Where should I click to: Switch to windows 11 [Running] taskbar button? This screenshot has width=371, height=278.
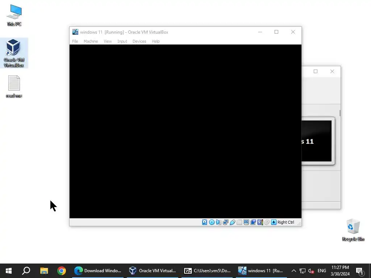coord(261,271)
